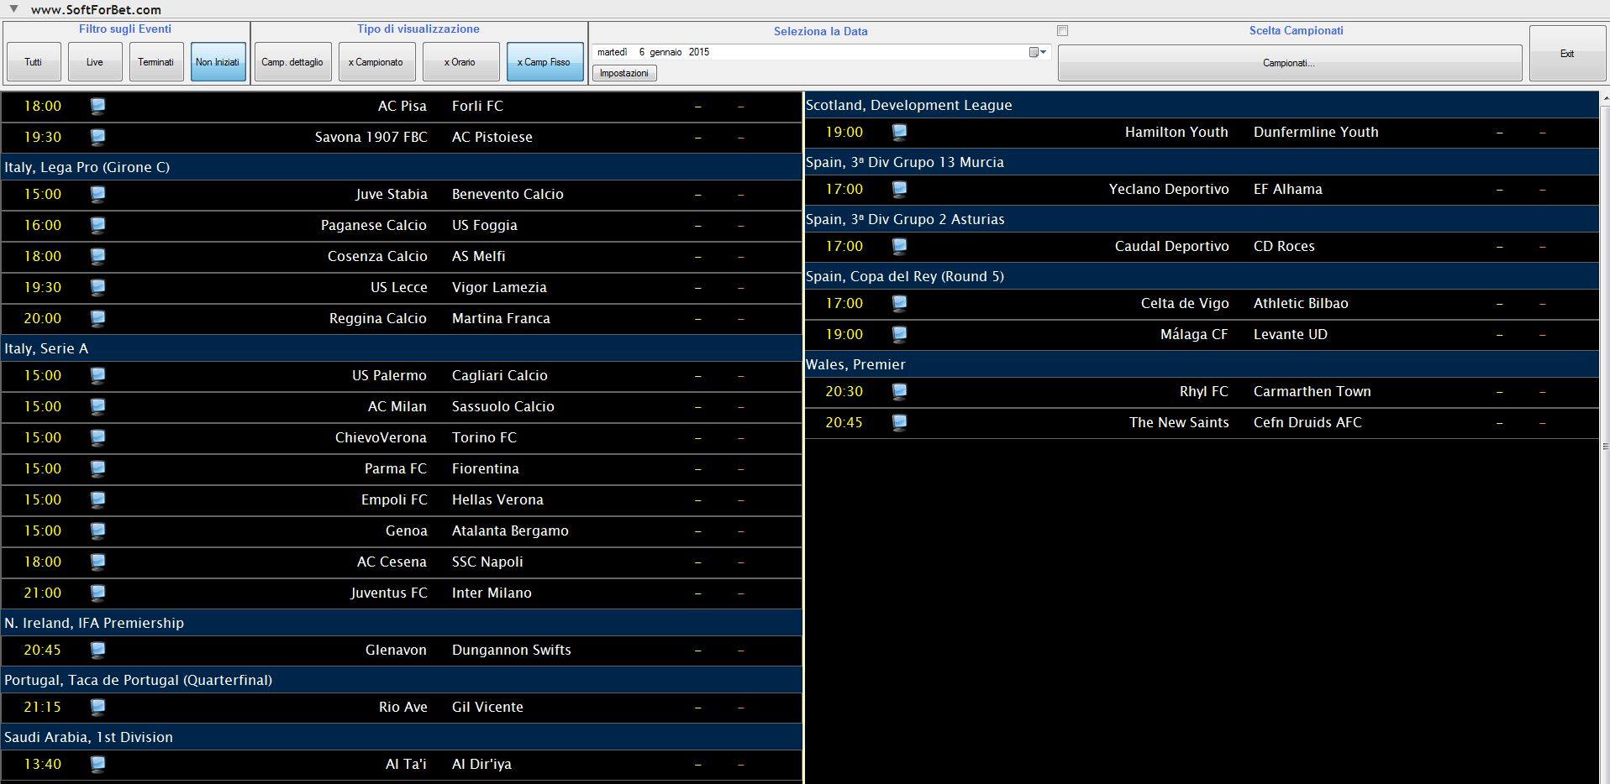Click Dungannon Swifts team name
The height and width of the screenshot is (784, 1610).
pyautogui.click(x=512, y=650)
